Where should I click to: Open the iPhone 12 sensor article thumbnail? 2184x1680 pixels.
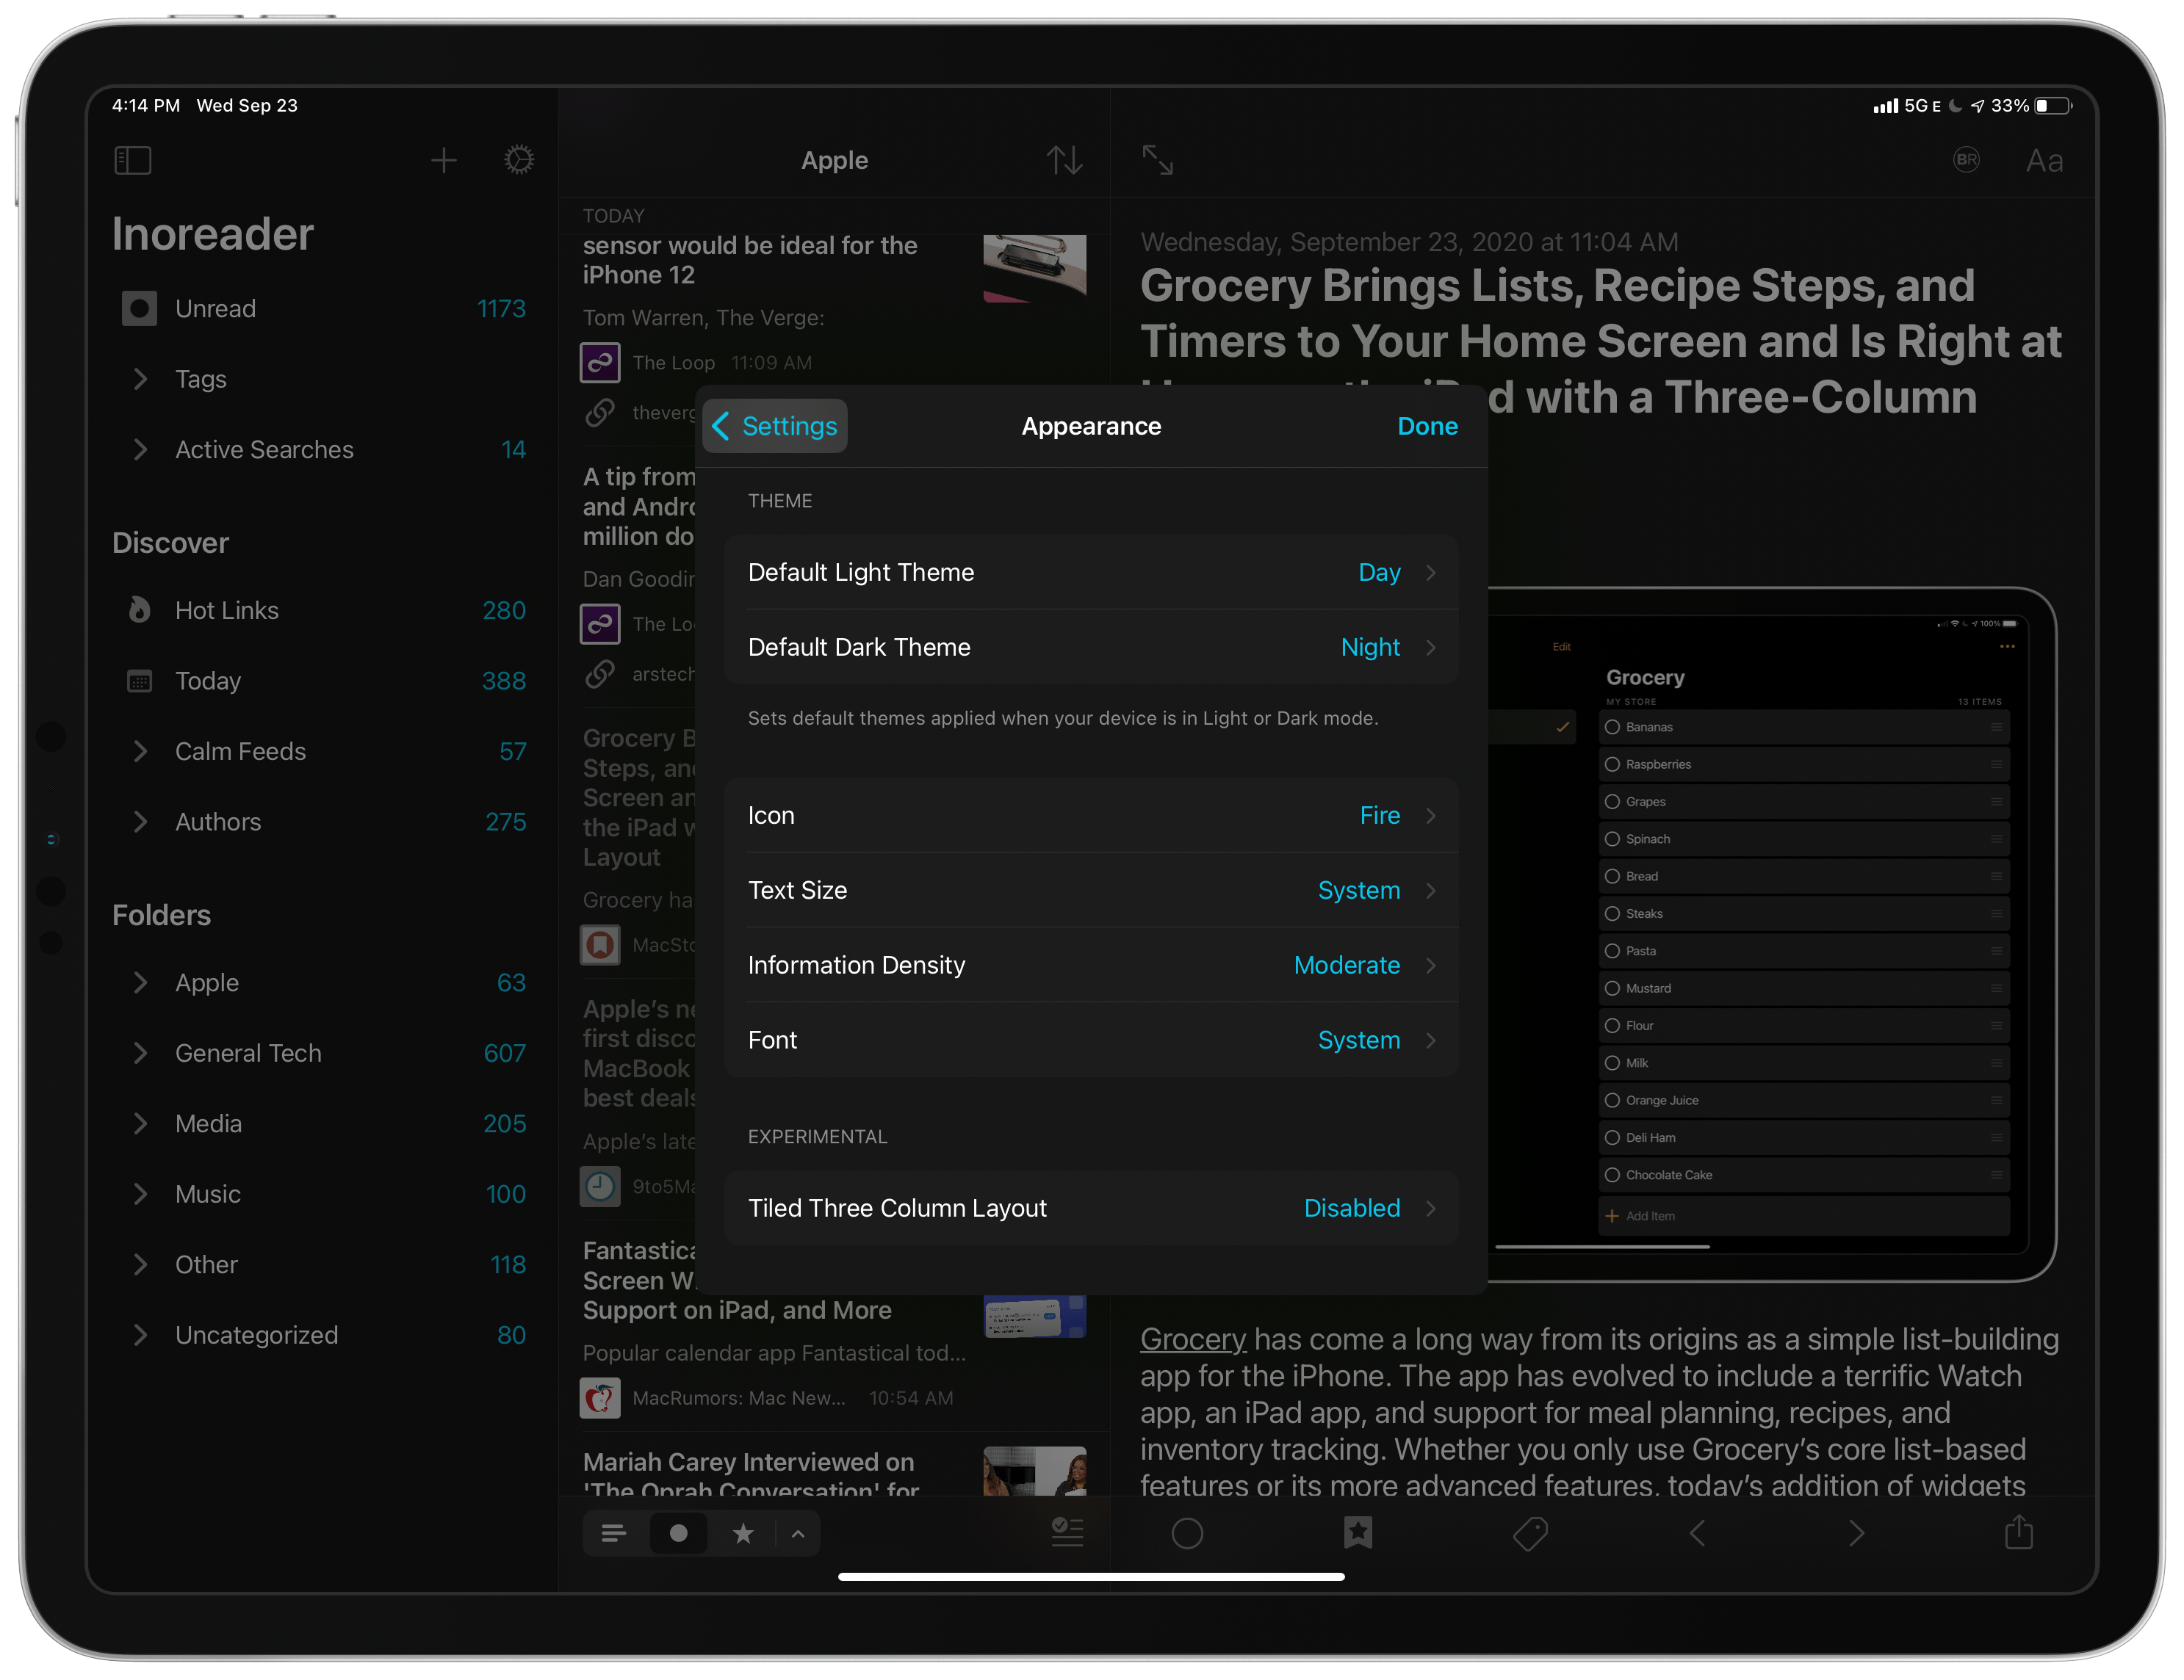pos(1034,268)
